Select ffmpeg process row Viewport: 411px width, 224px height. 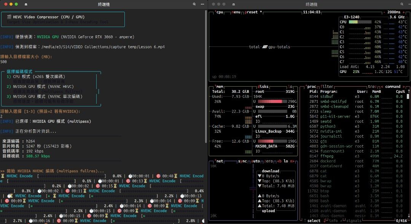[x=357, y=156]
